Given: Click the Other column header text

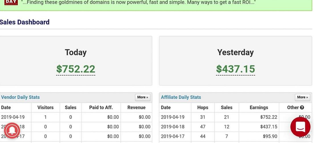Looking at the screenshot, I should 293,108.
